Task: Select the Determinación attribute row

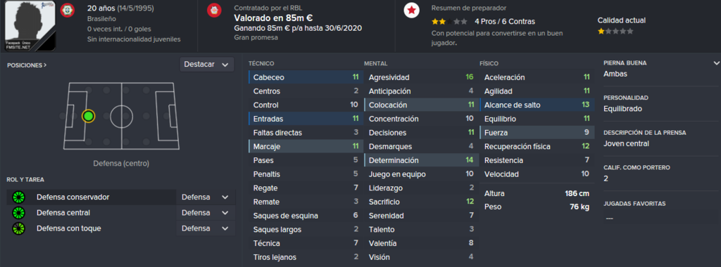Action: [x=421, y=161]
